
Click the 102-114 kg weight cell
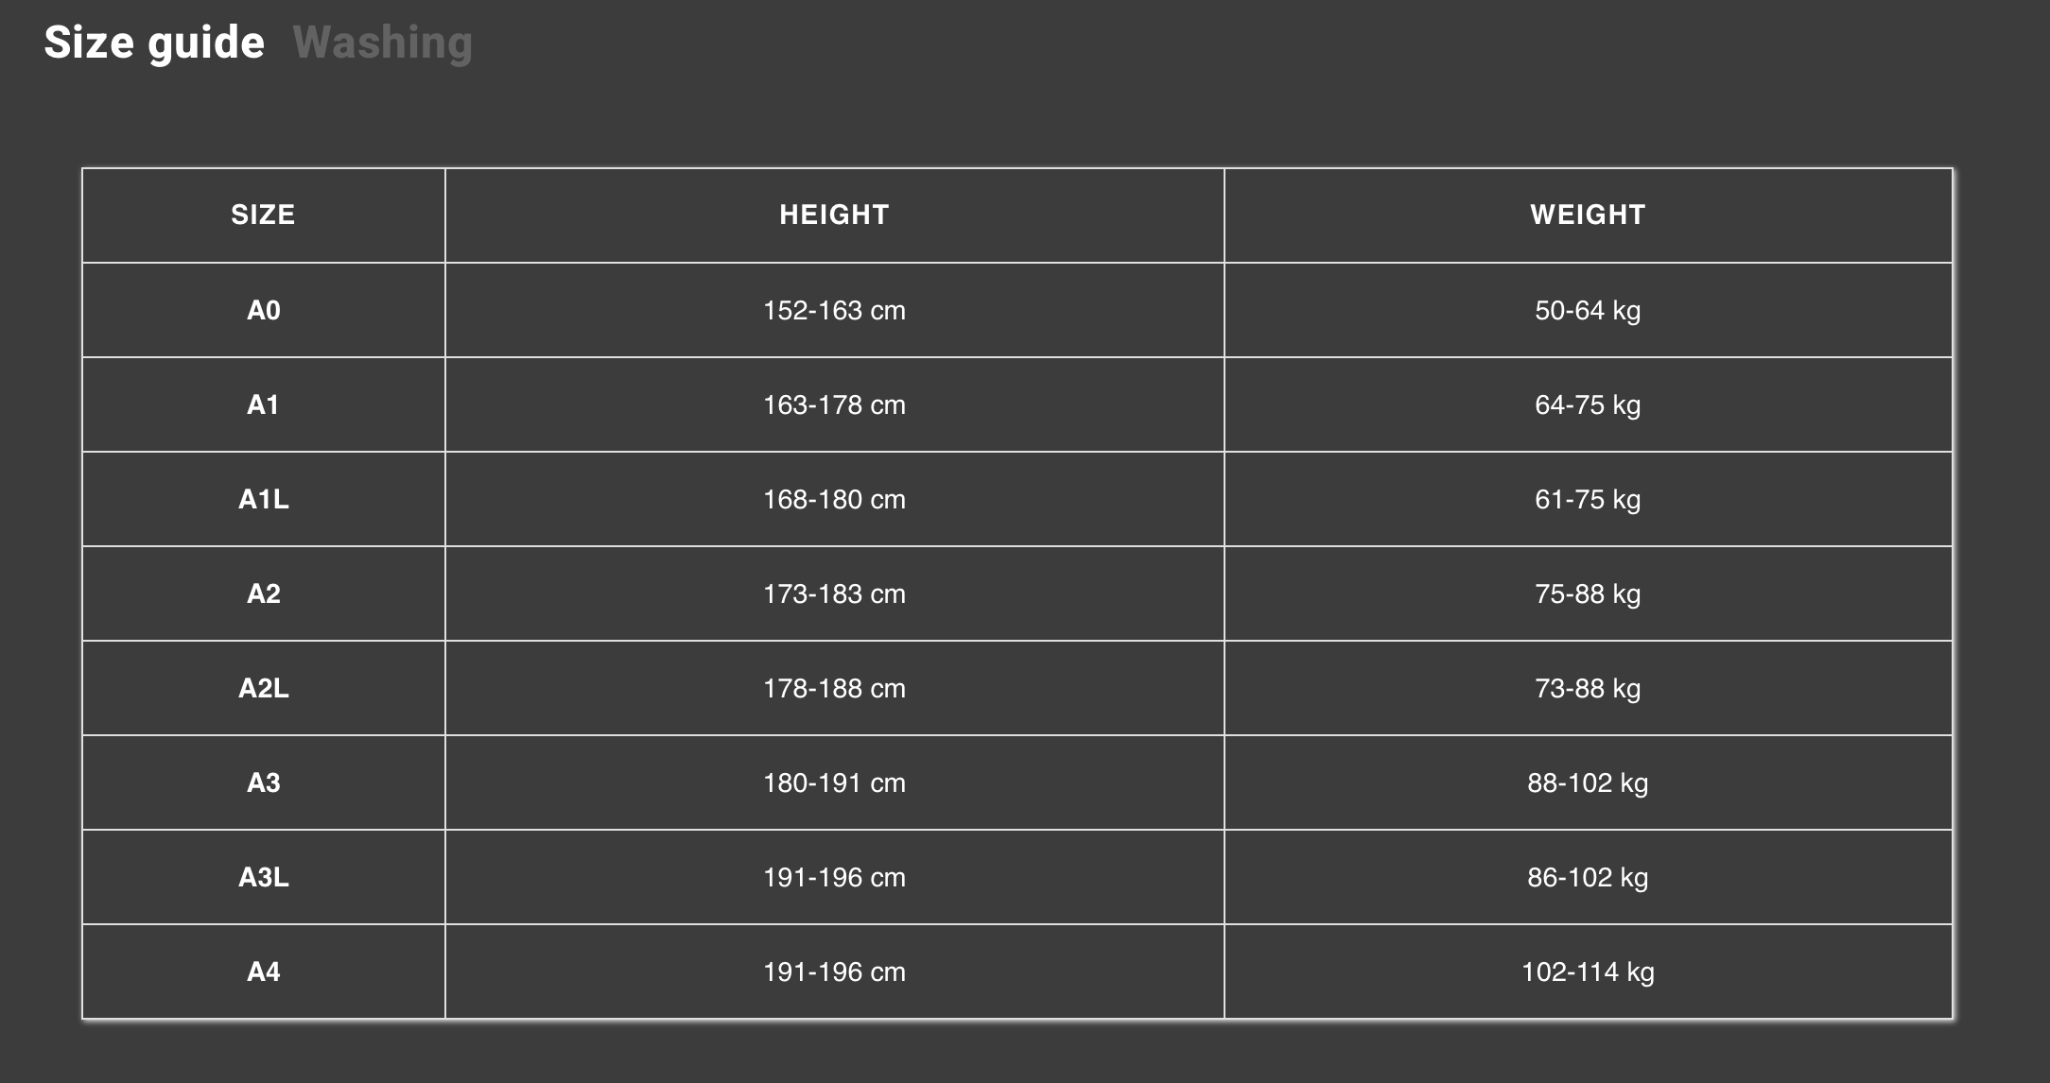click(x=1589, y=971)
